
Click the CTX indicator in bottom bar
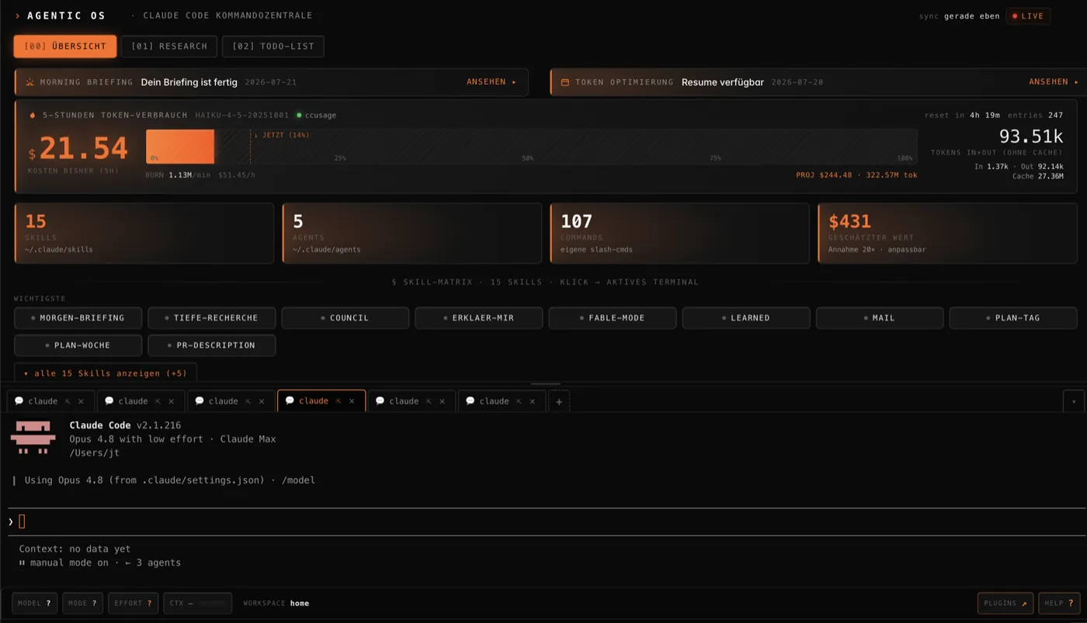pyautogui.click(x=197, y=603)
